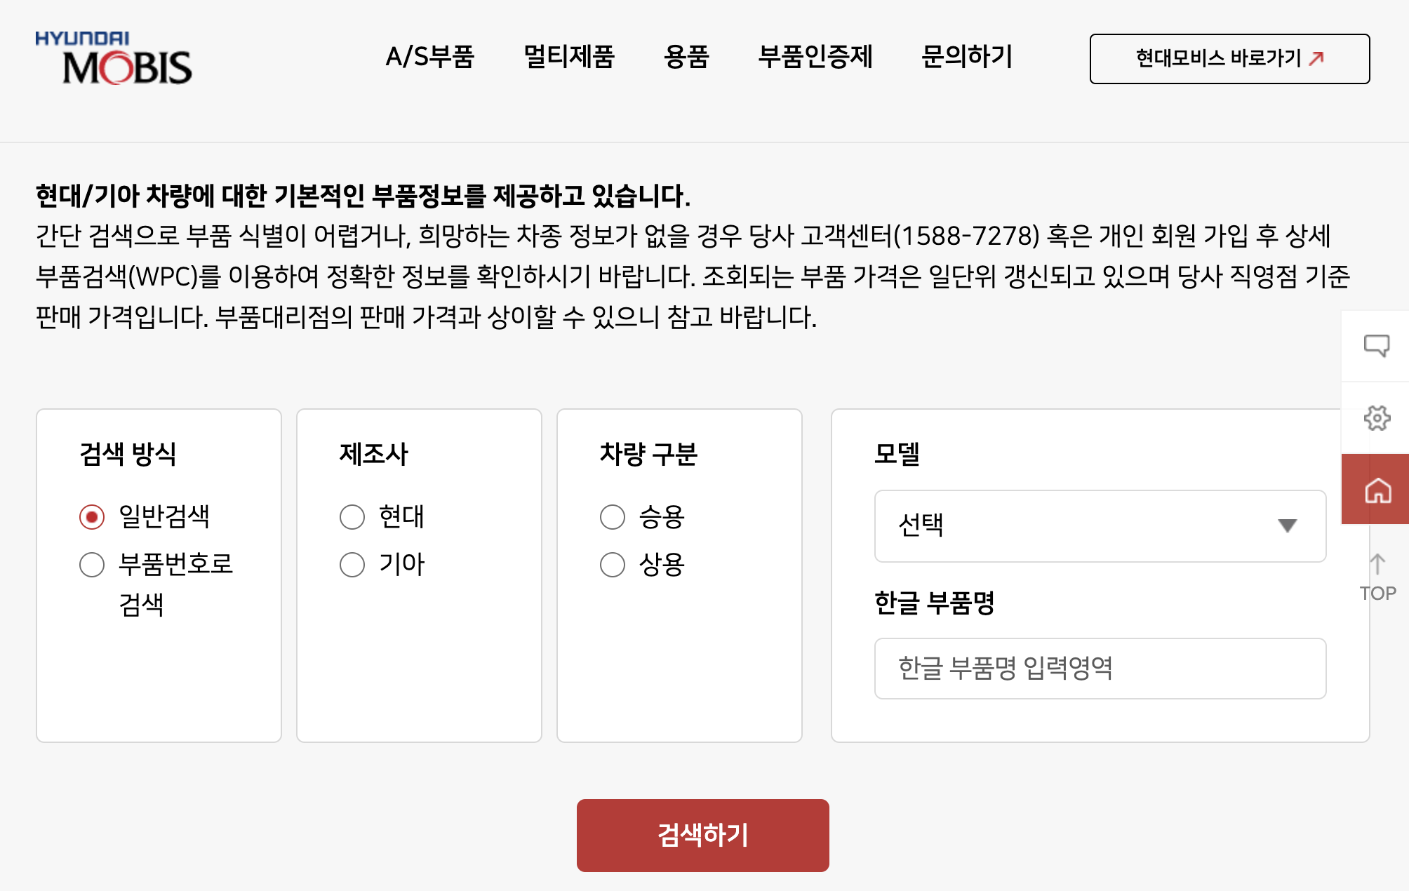Image resolution: width=1409 pixels, height=891 pixels.
Task: Click the external link arrow beside 현대모비스 바로가기
Action: coord(1316,58)
